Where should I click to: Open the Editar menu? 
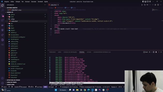(12, 2)
